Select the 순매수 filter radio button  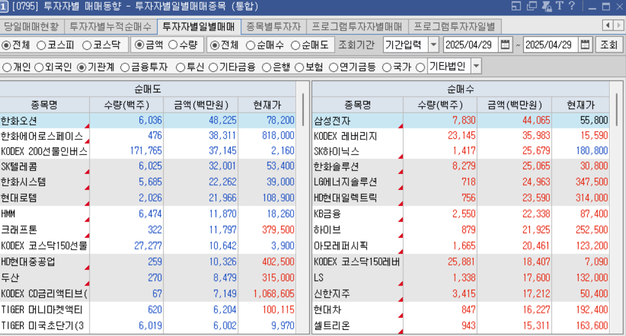250,46
